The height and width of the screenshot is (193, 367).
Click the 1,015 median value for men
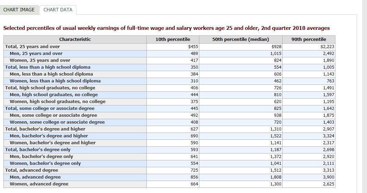coord(276,54)
